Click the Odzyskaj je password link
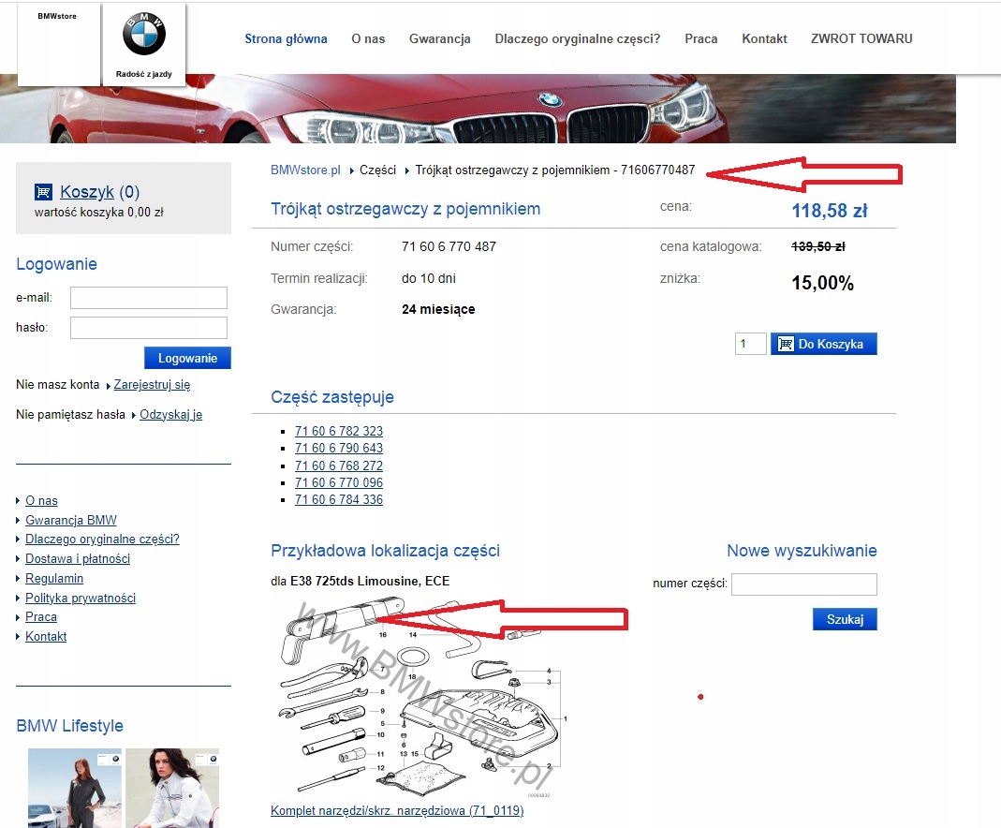Image resolution: width=1001 pixels, height=828 pixels. 171,415
